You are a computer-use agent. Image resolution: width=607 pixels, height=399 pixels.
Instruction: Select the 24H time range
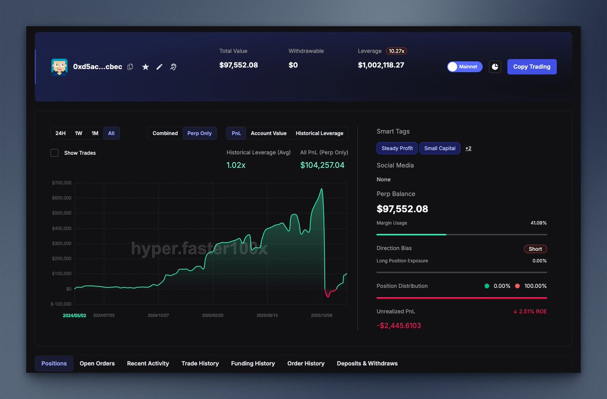[60, 133]
